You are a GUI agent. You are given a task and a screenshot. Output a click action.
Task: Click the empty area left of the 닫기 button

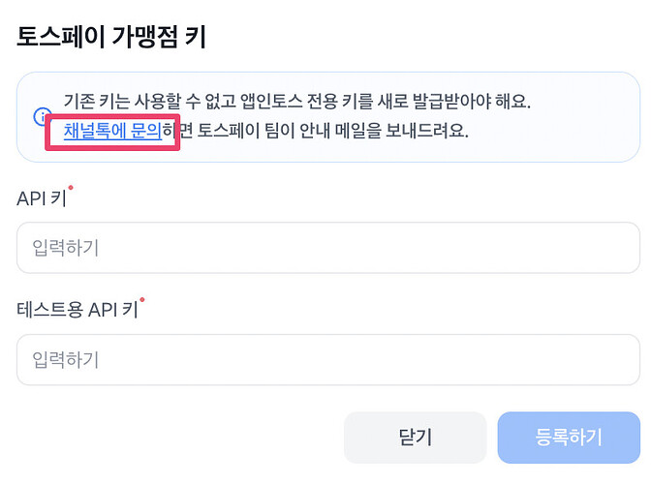tap(174, 438)
